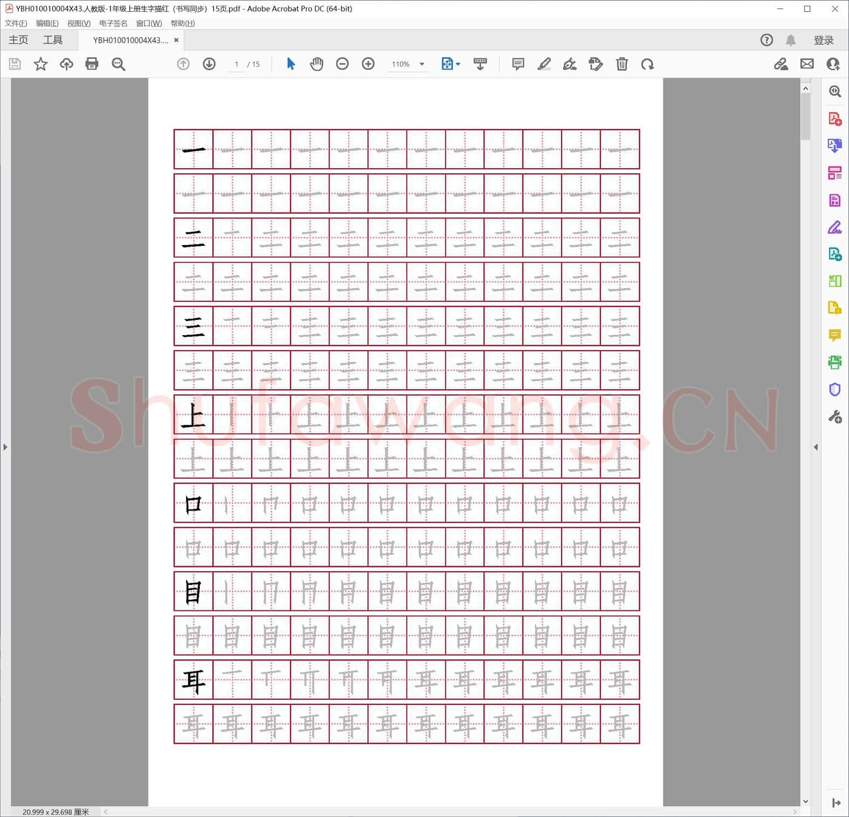The width and height of the screenshot is (849, 817).
Task: Click vertical scrollbar down arrow
Action: 805,801
